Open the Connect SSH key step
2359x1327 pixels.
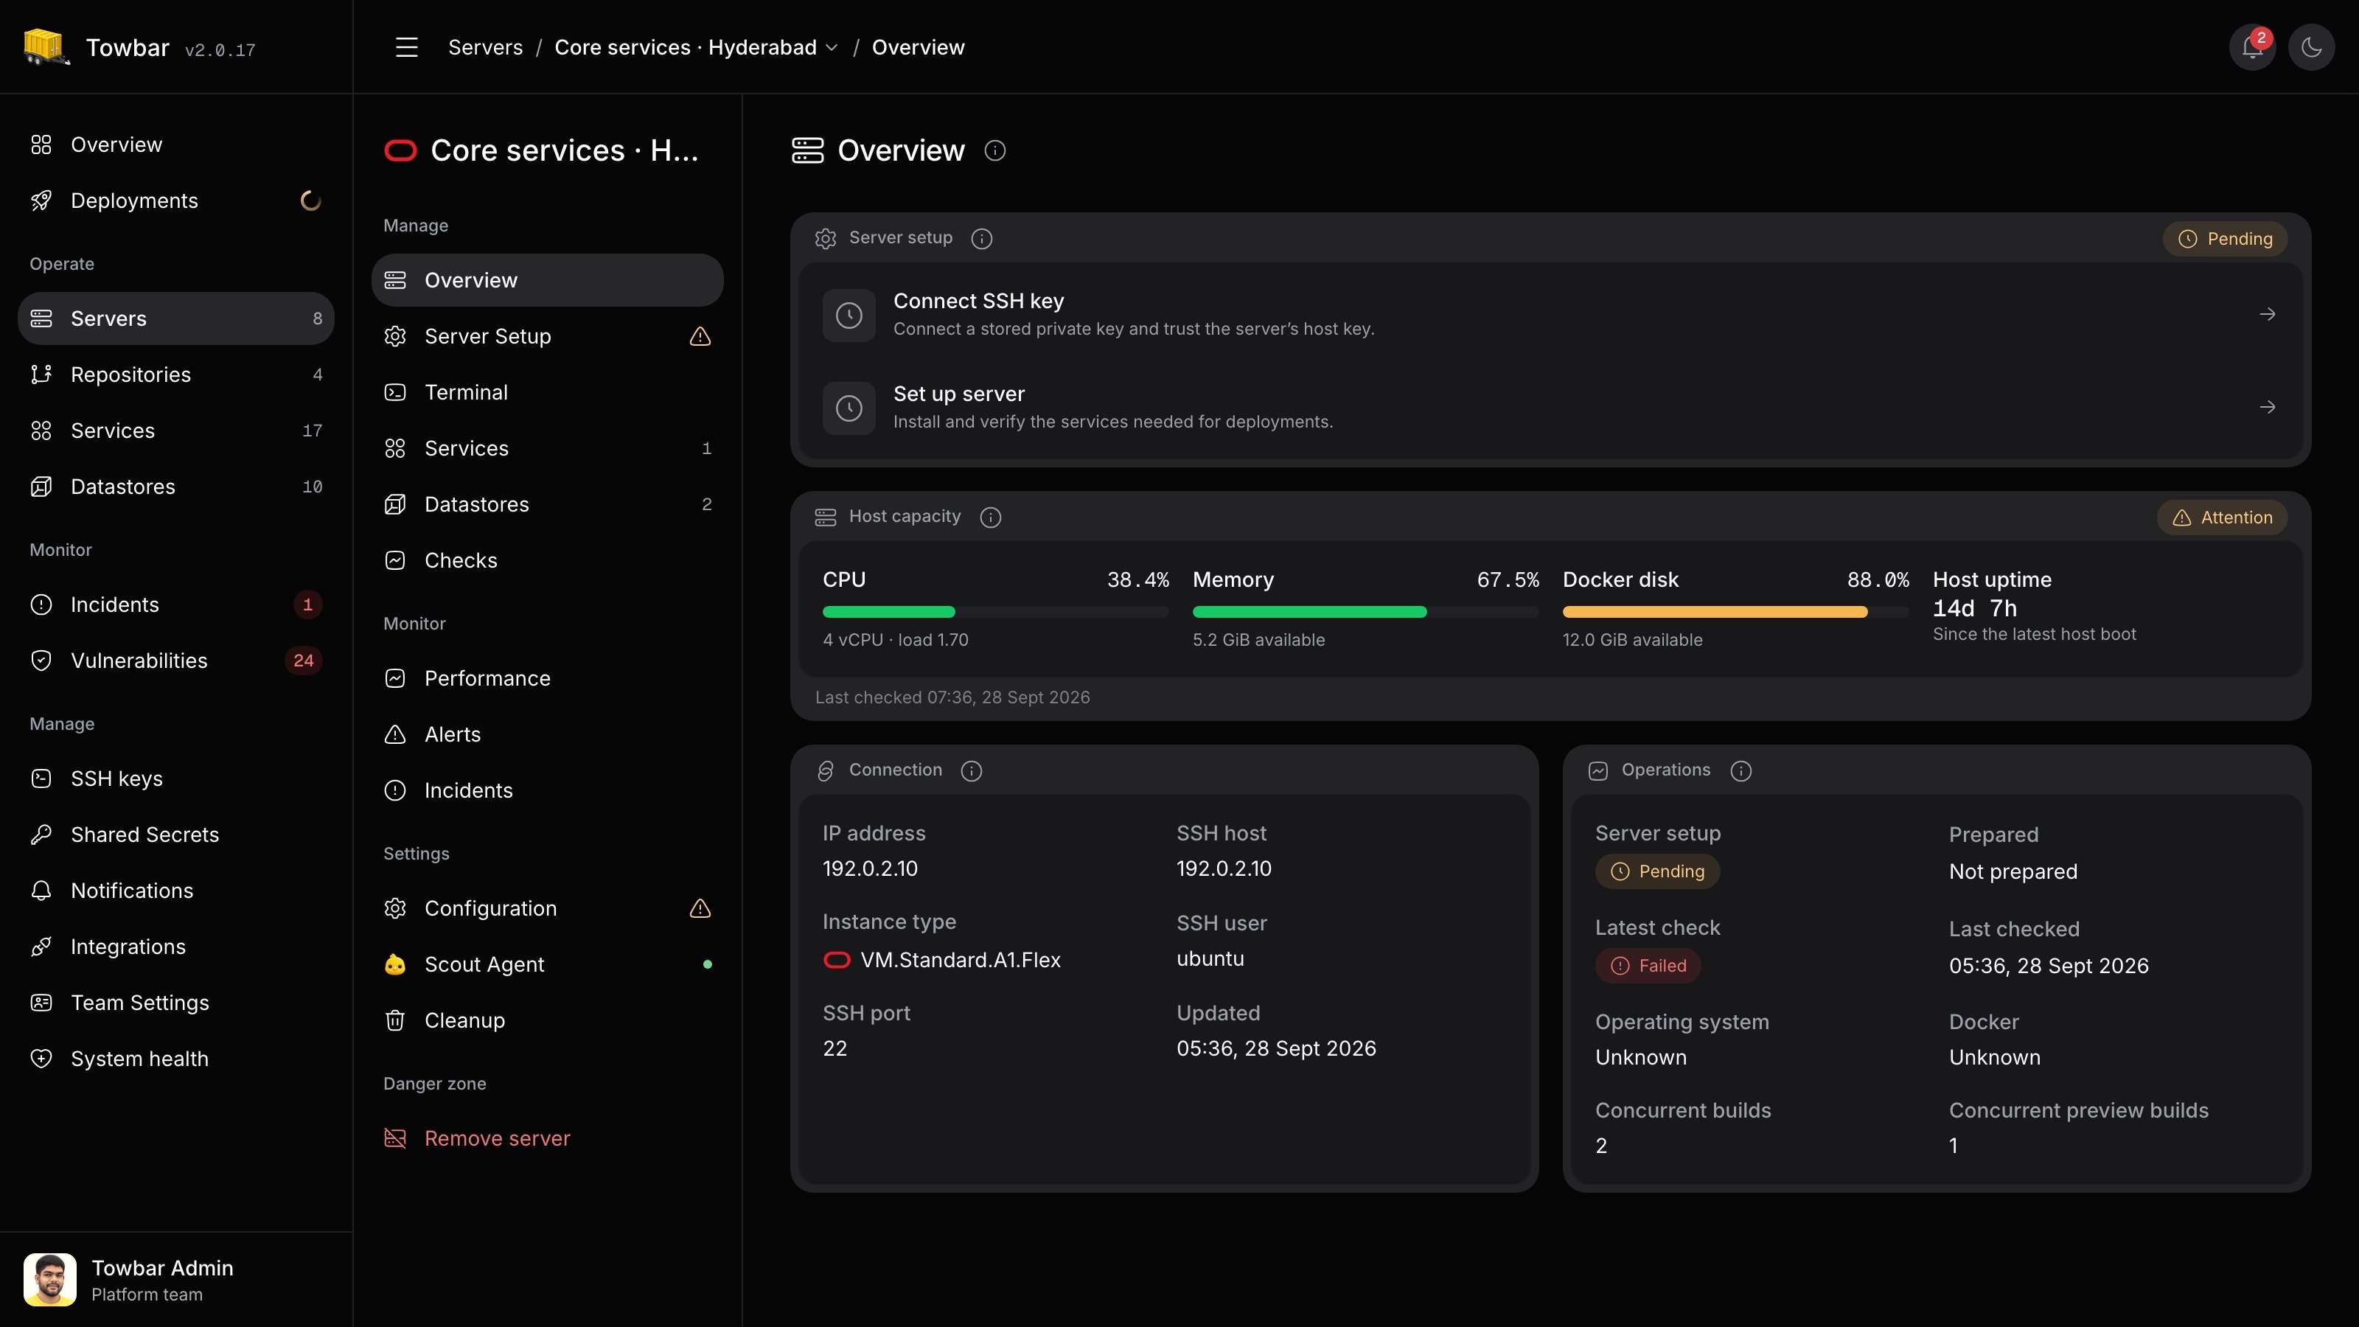pyautogui.click(x=1550, y=314)
